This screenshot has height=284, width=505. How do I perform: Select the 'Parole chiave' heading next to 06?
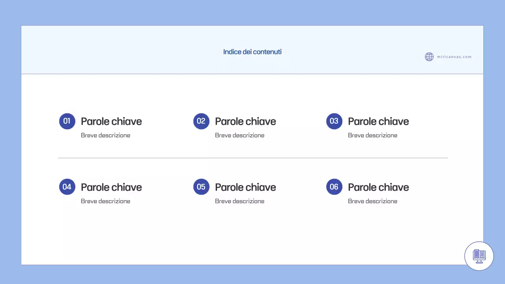click(x=378, y=187)
